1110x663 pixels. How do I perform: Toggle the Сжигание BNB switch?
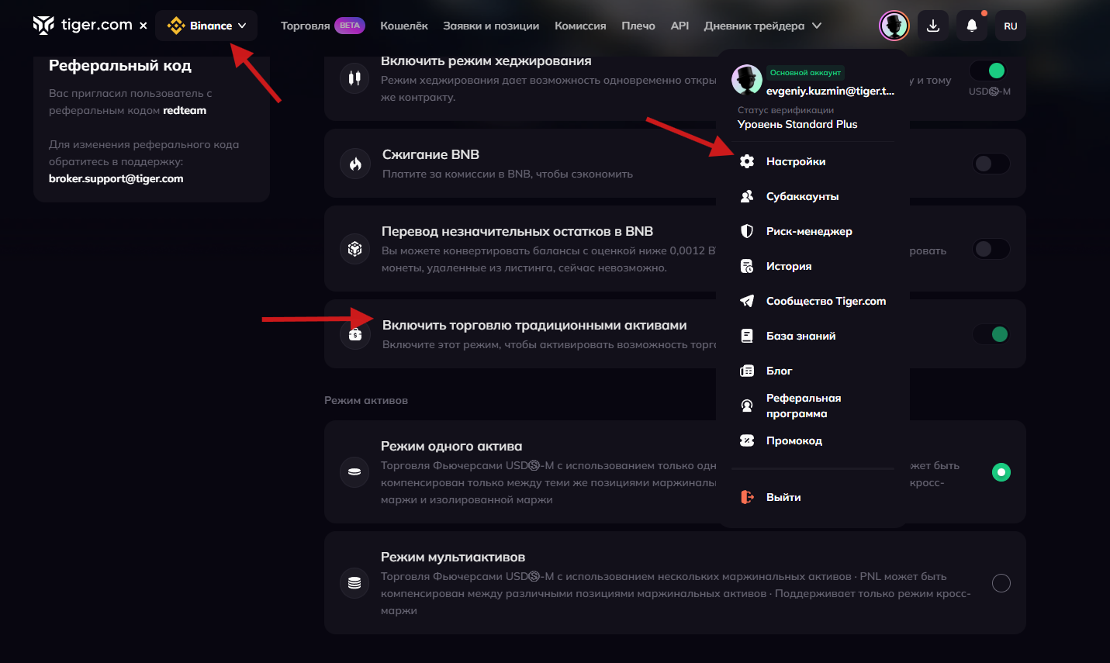tap(992, 164)
